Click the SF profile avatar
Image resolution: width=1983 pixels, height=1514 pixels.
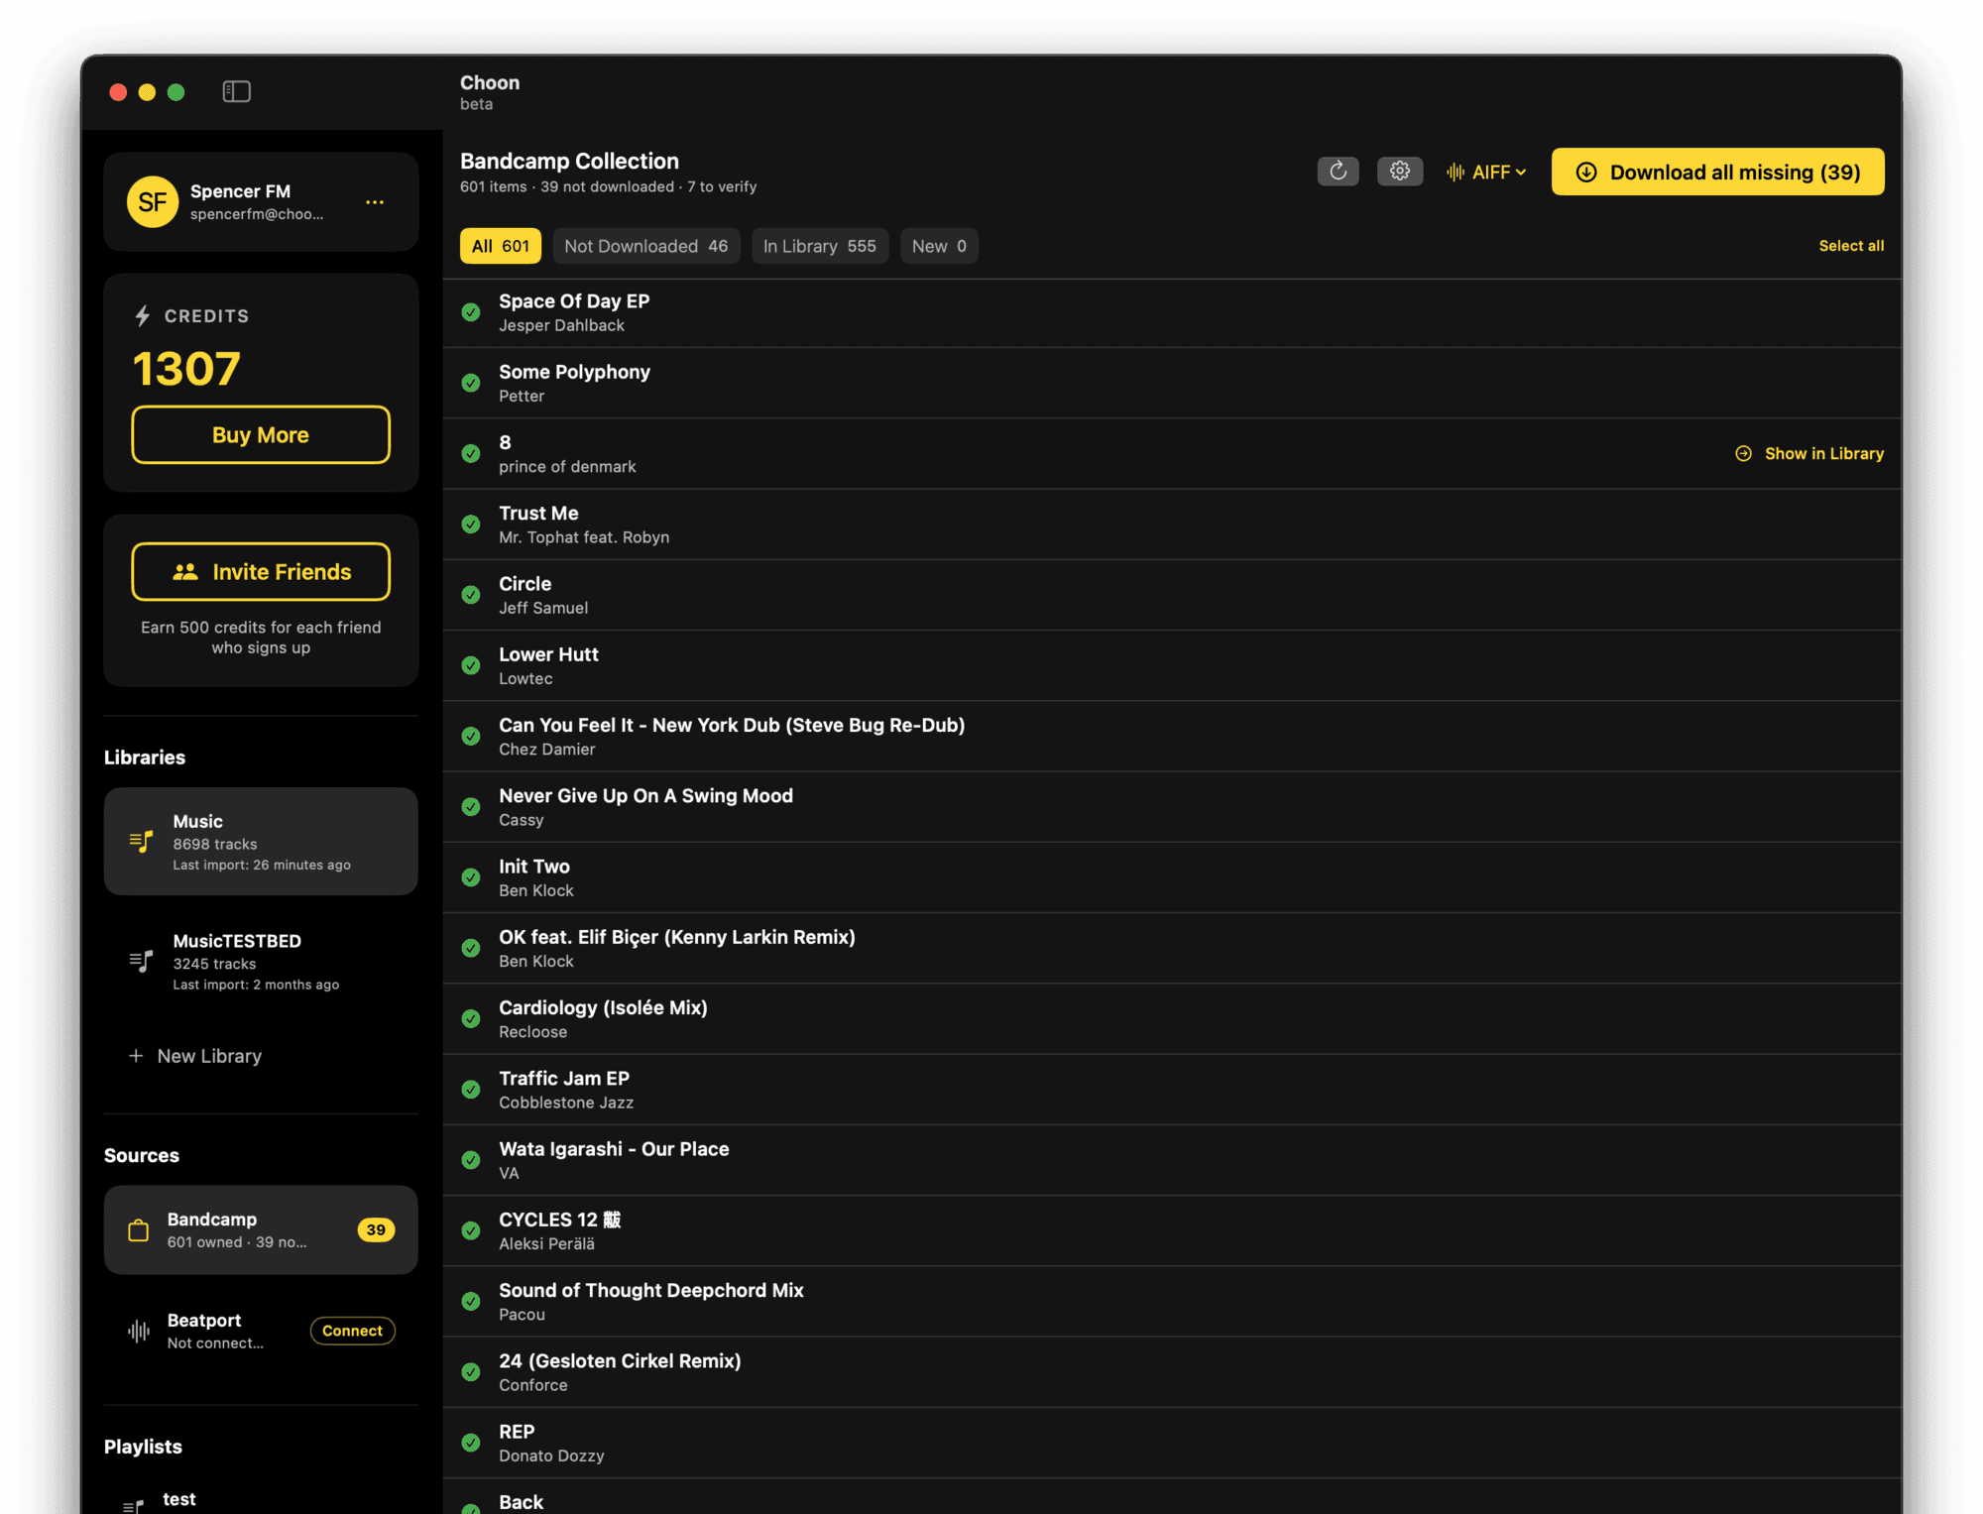tap(152, 202)
